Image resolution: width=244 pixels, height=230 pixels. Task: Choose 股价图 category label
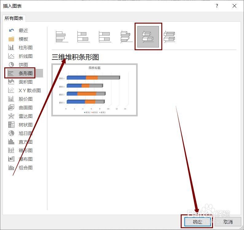point(26,99)
